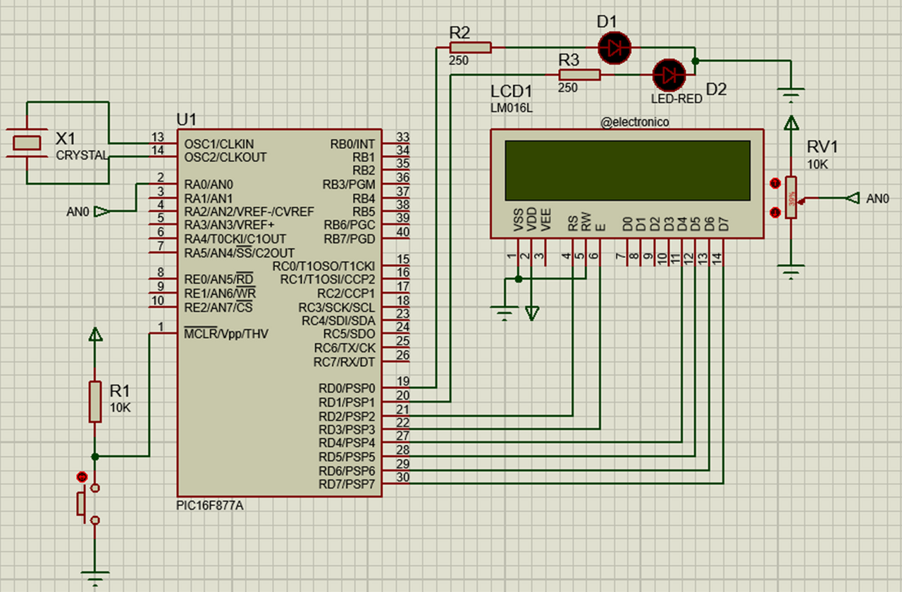Click the 10K value under RV1
902x592 pixels.
click(x=817, y=163)
